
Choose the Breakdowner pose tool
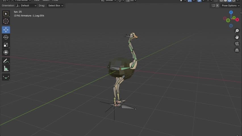[6, 77]
